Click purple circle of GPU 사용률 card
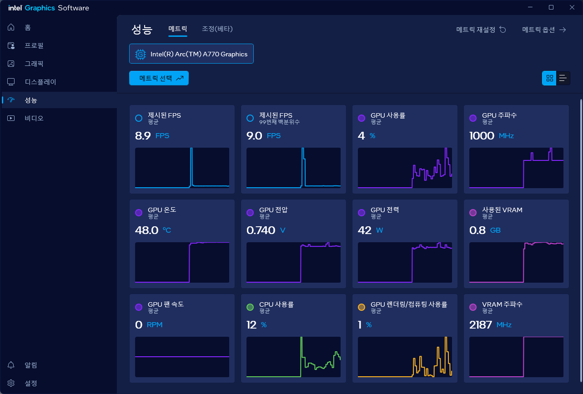 [x=362, y=118]
